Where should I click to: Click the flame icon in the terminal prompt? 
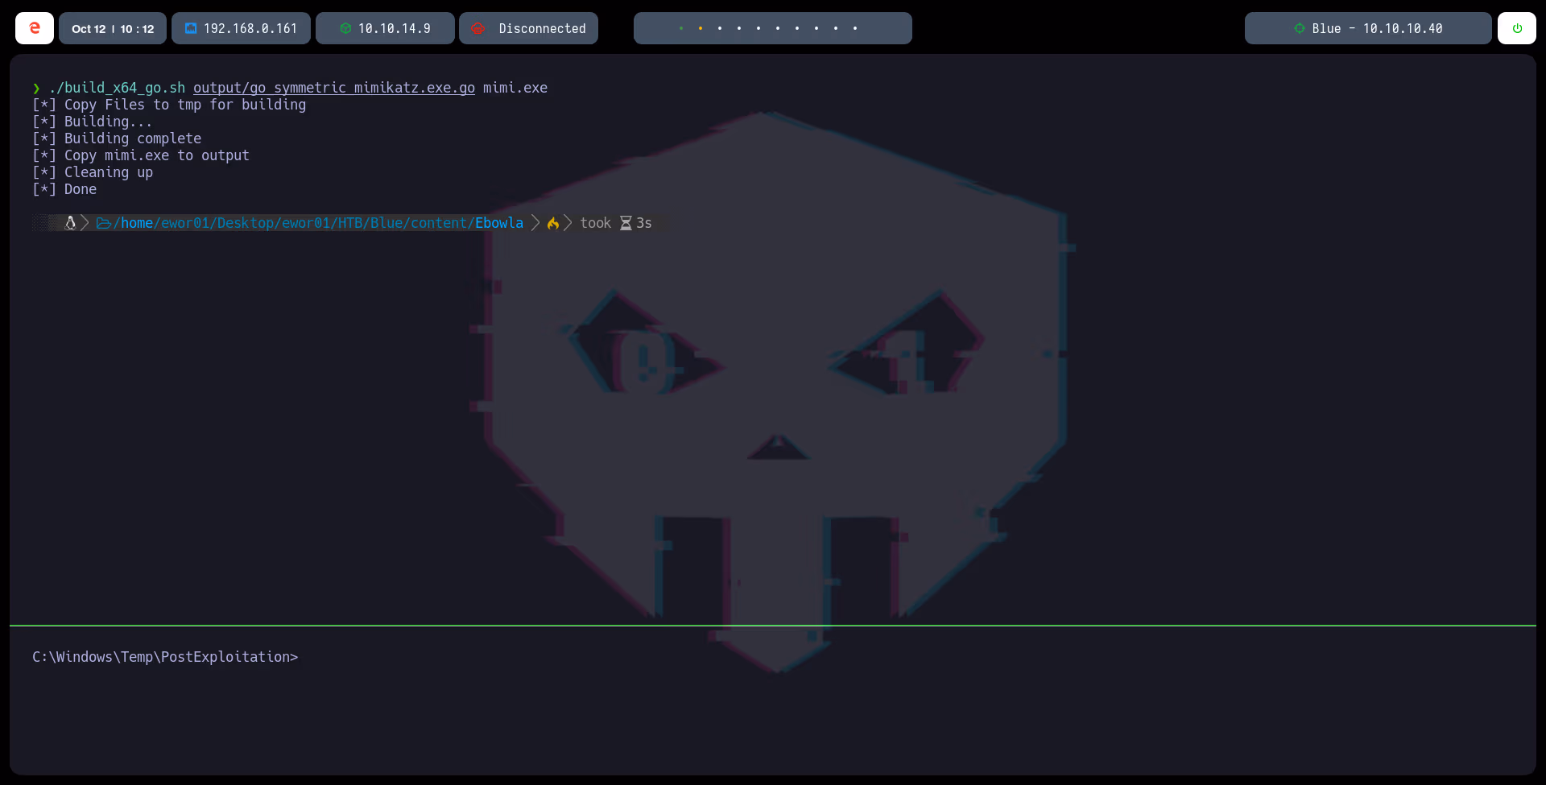[x=553, y=223]
